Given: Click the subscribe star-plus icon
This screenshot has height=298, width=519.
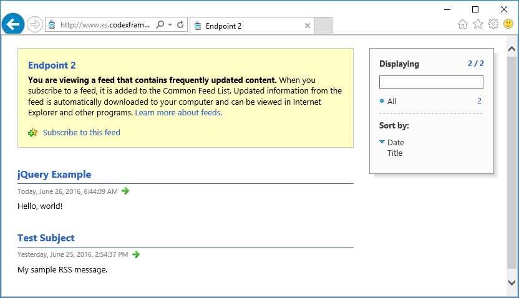Looking at the screenshot, I should click(x=33, y=133).
